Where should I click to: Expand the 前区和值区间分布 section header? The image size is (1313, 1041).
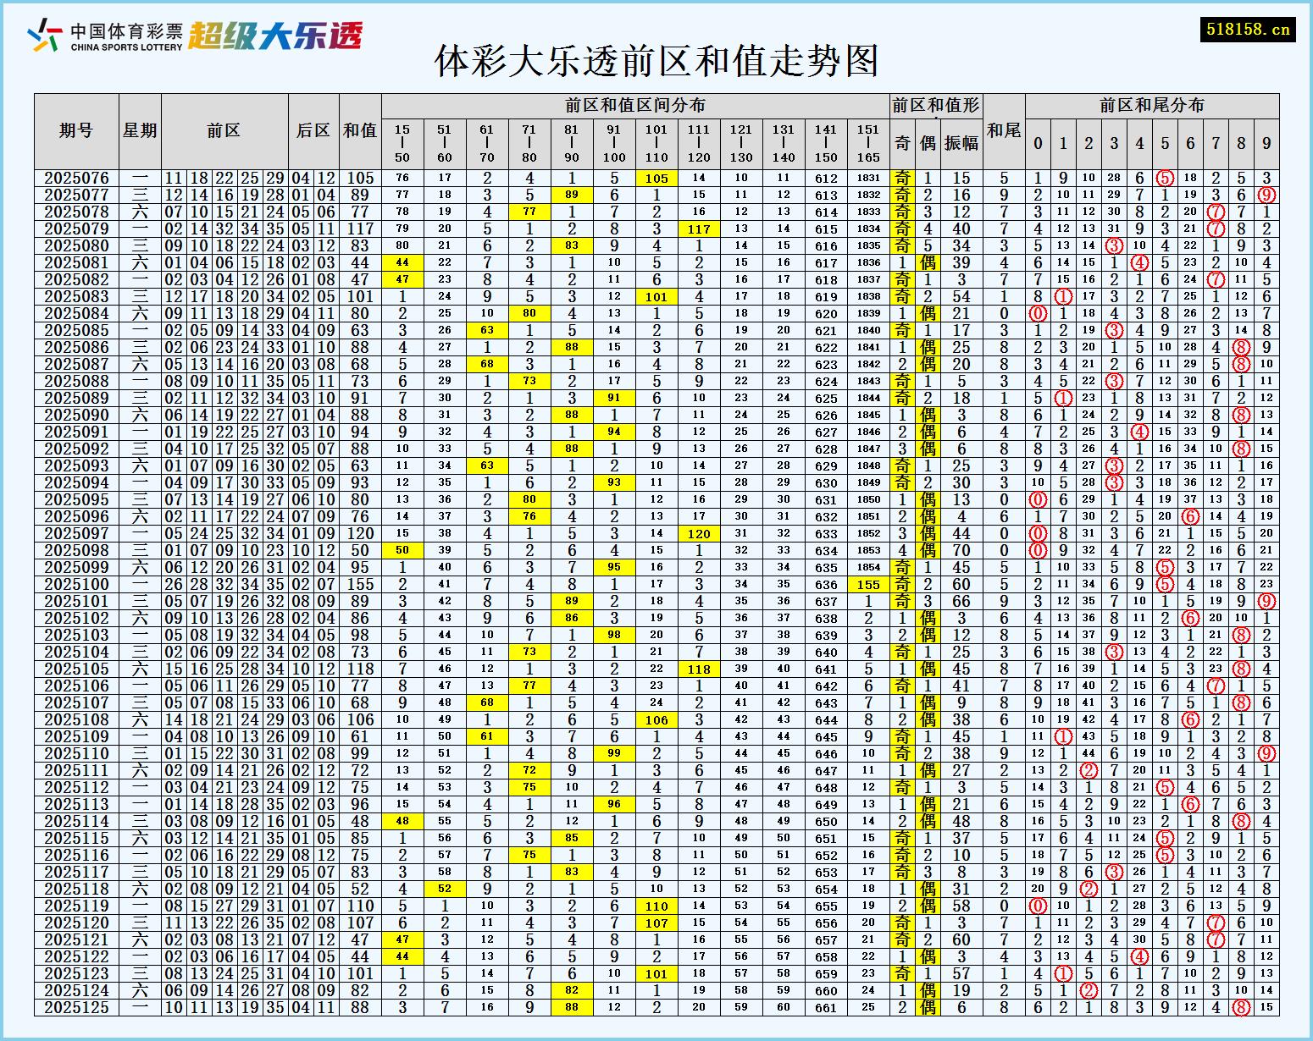point(636,105)
